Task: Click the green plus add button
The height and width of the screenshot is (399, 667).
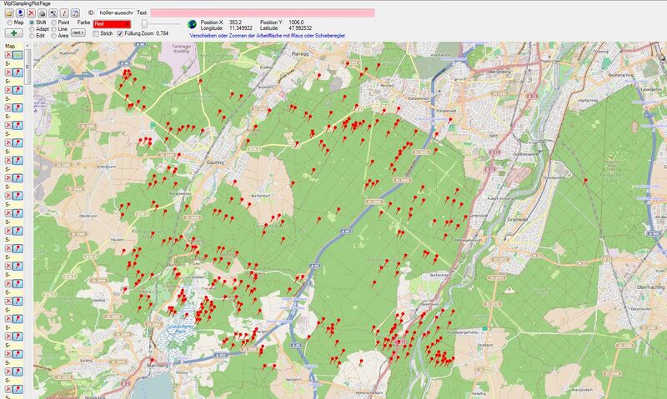Action: coord(13,32)
